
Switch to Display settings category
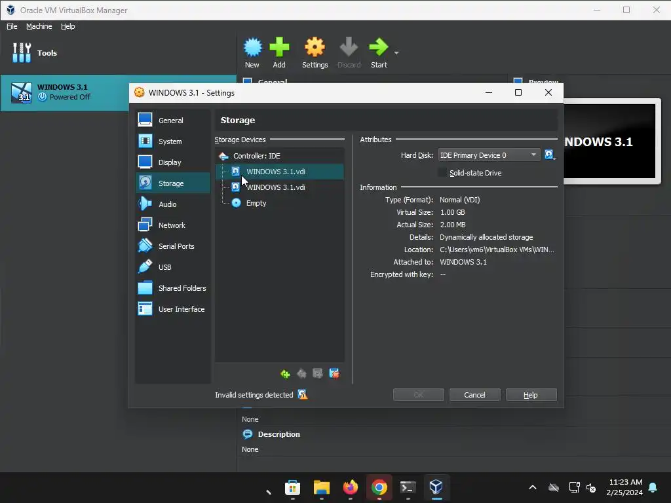(172, 162)
